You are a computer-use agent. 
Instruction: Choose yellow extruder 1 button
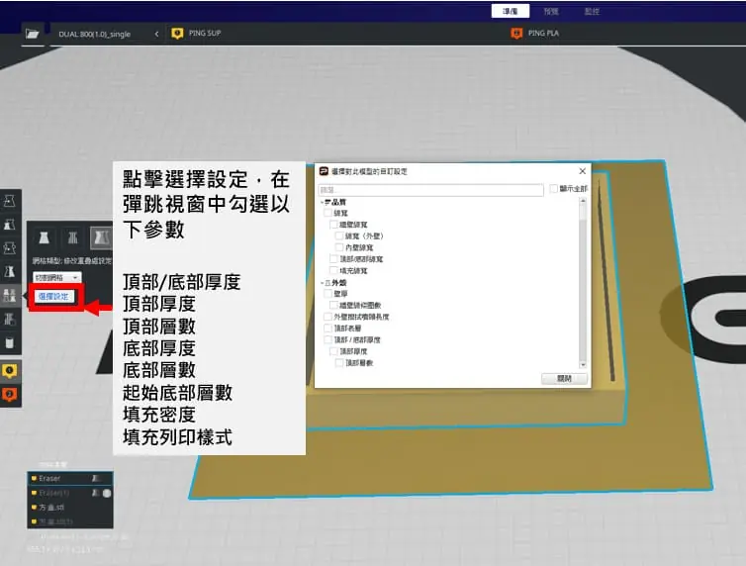tap(10, 371)
